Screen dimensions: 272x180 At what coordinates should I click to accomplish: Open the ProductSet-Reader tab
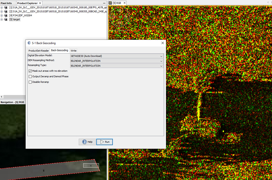39,51
